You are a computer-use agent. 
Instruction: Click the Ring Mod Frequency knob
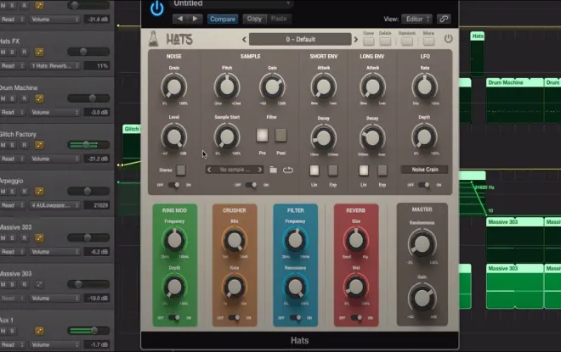pos(174,240)
